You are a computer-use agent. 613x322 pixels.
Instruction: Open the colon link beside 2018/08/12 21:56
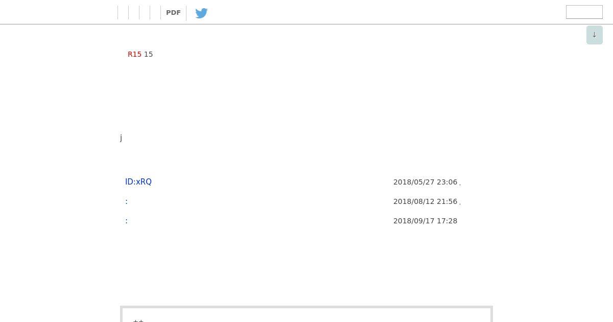click(126, 201)
